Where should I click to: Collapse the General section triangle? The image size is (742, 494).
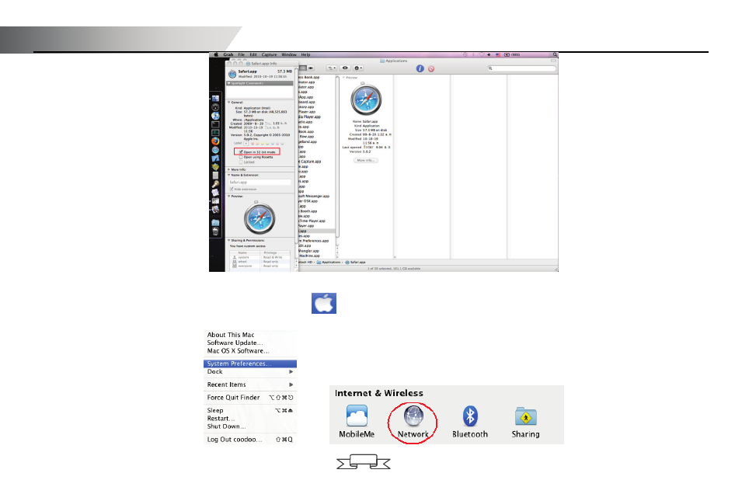(229, 103)
